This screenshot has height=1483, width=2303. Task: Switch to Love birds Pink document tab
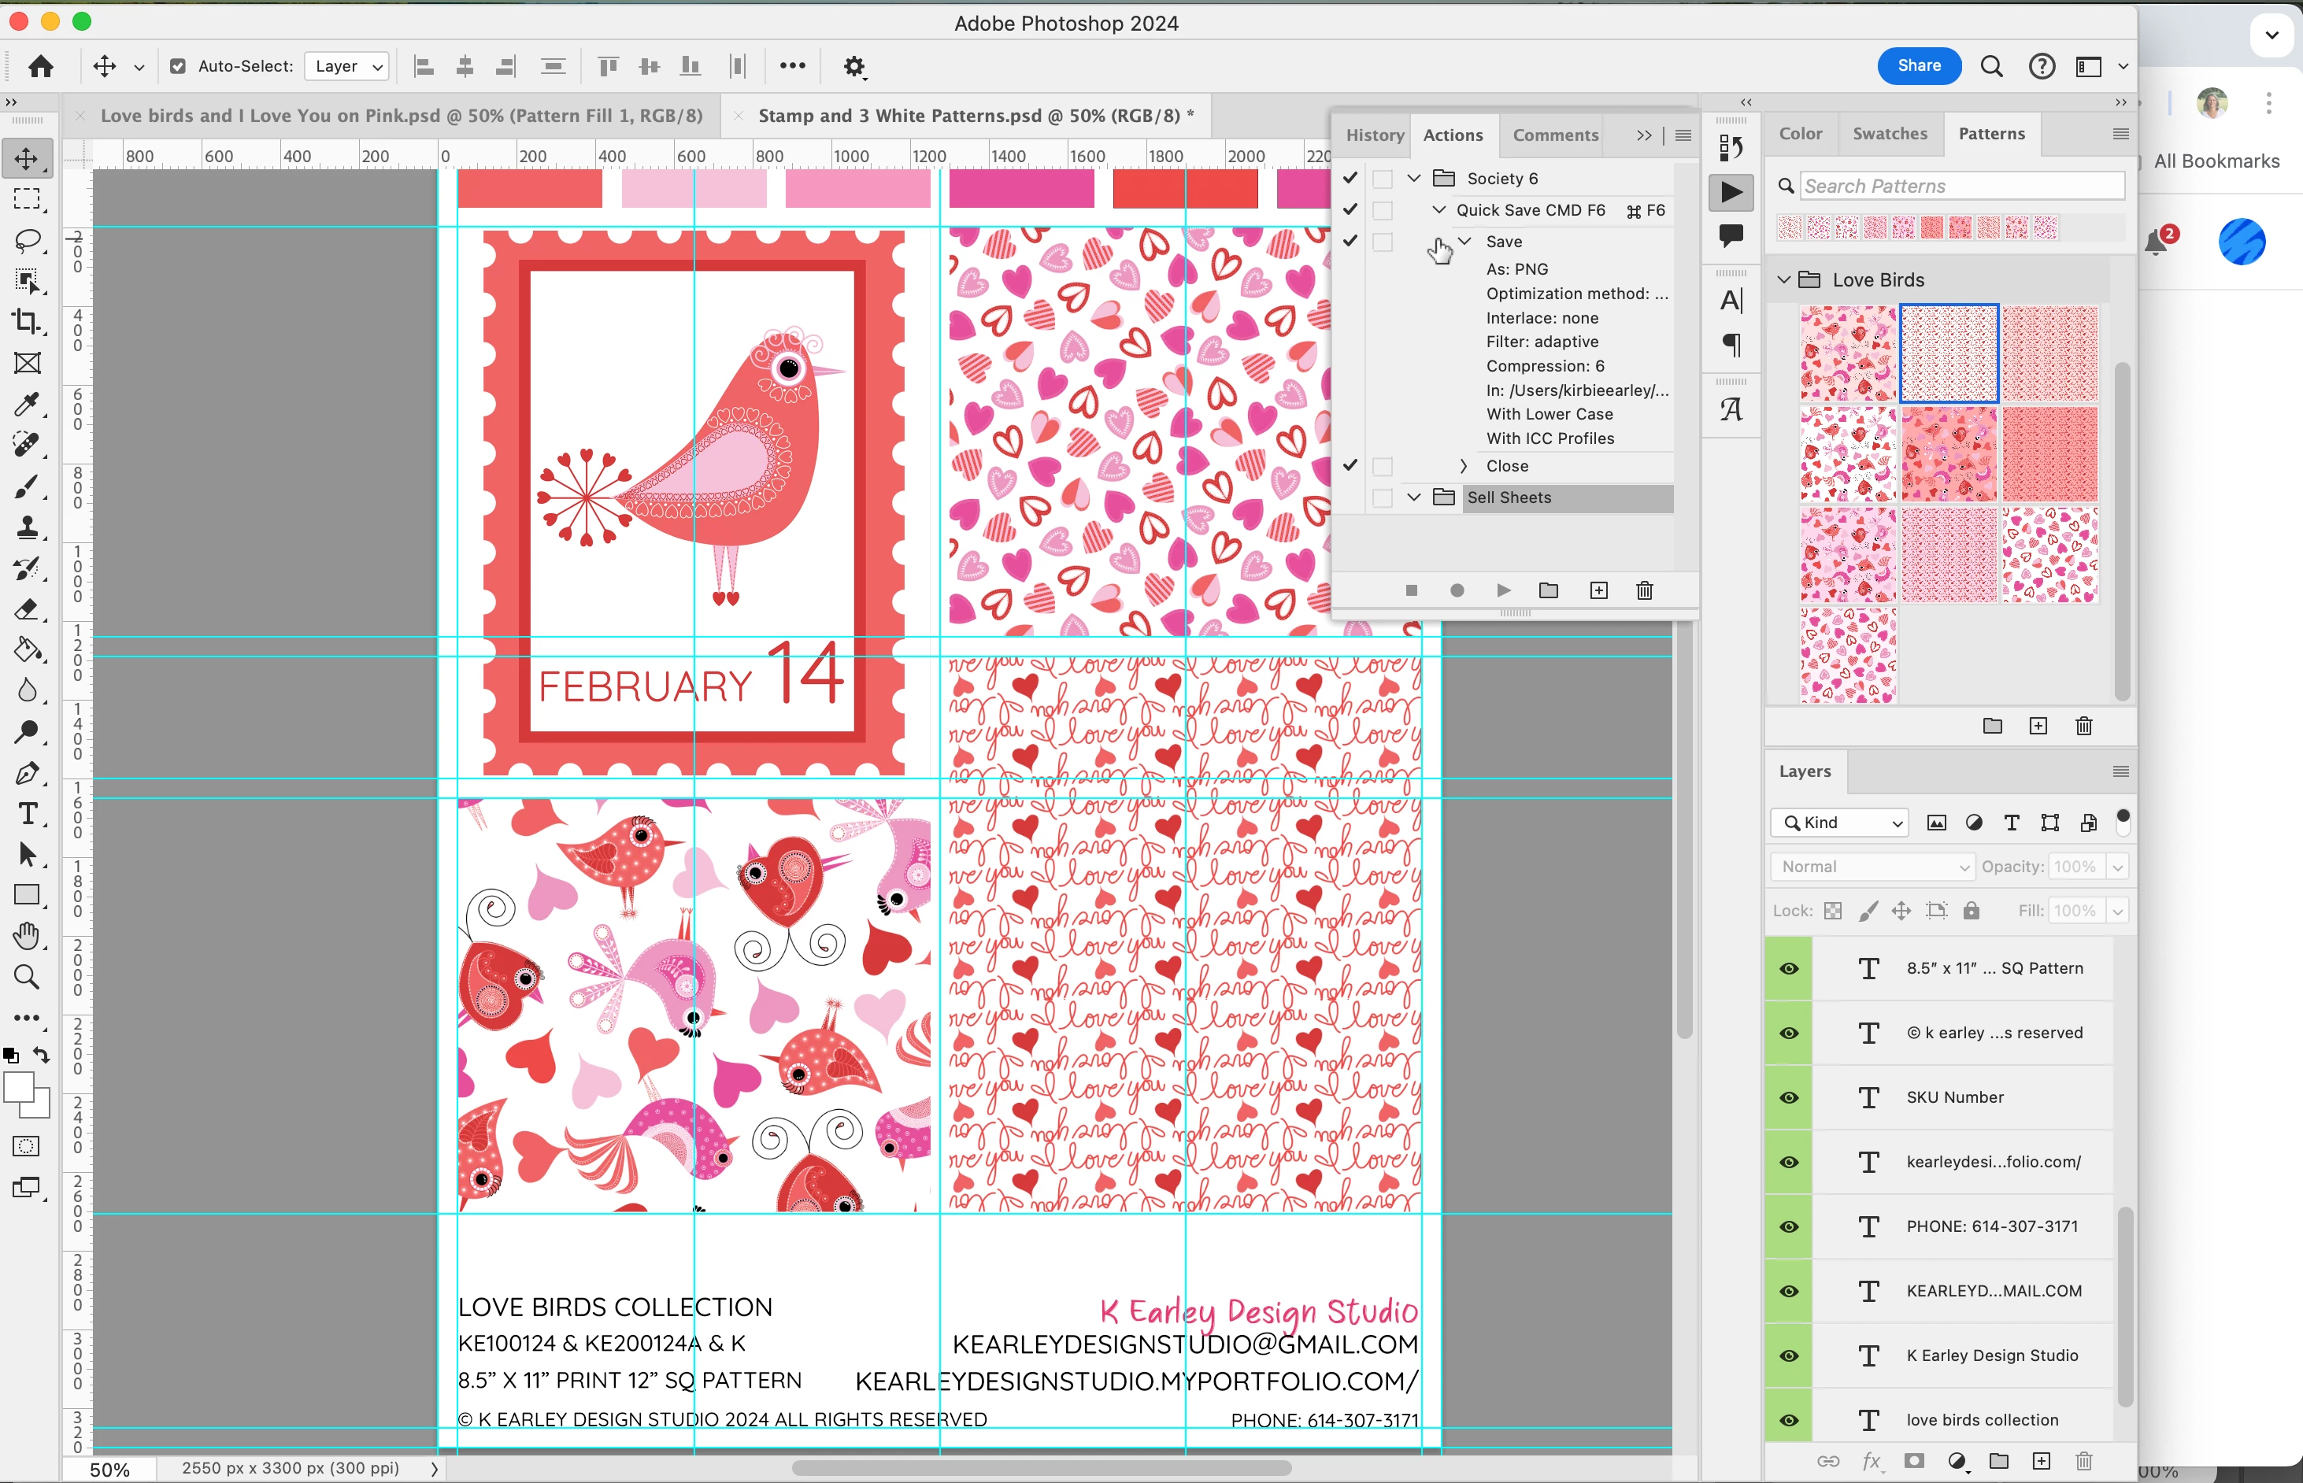point(401,116)
